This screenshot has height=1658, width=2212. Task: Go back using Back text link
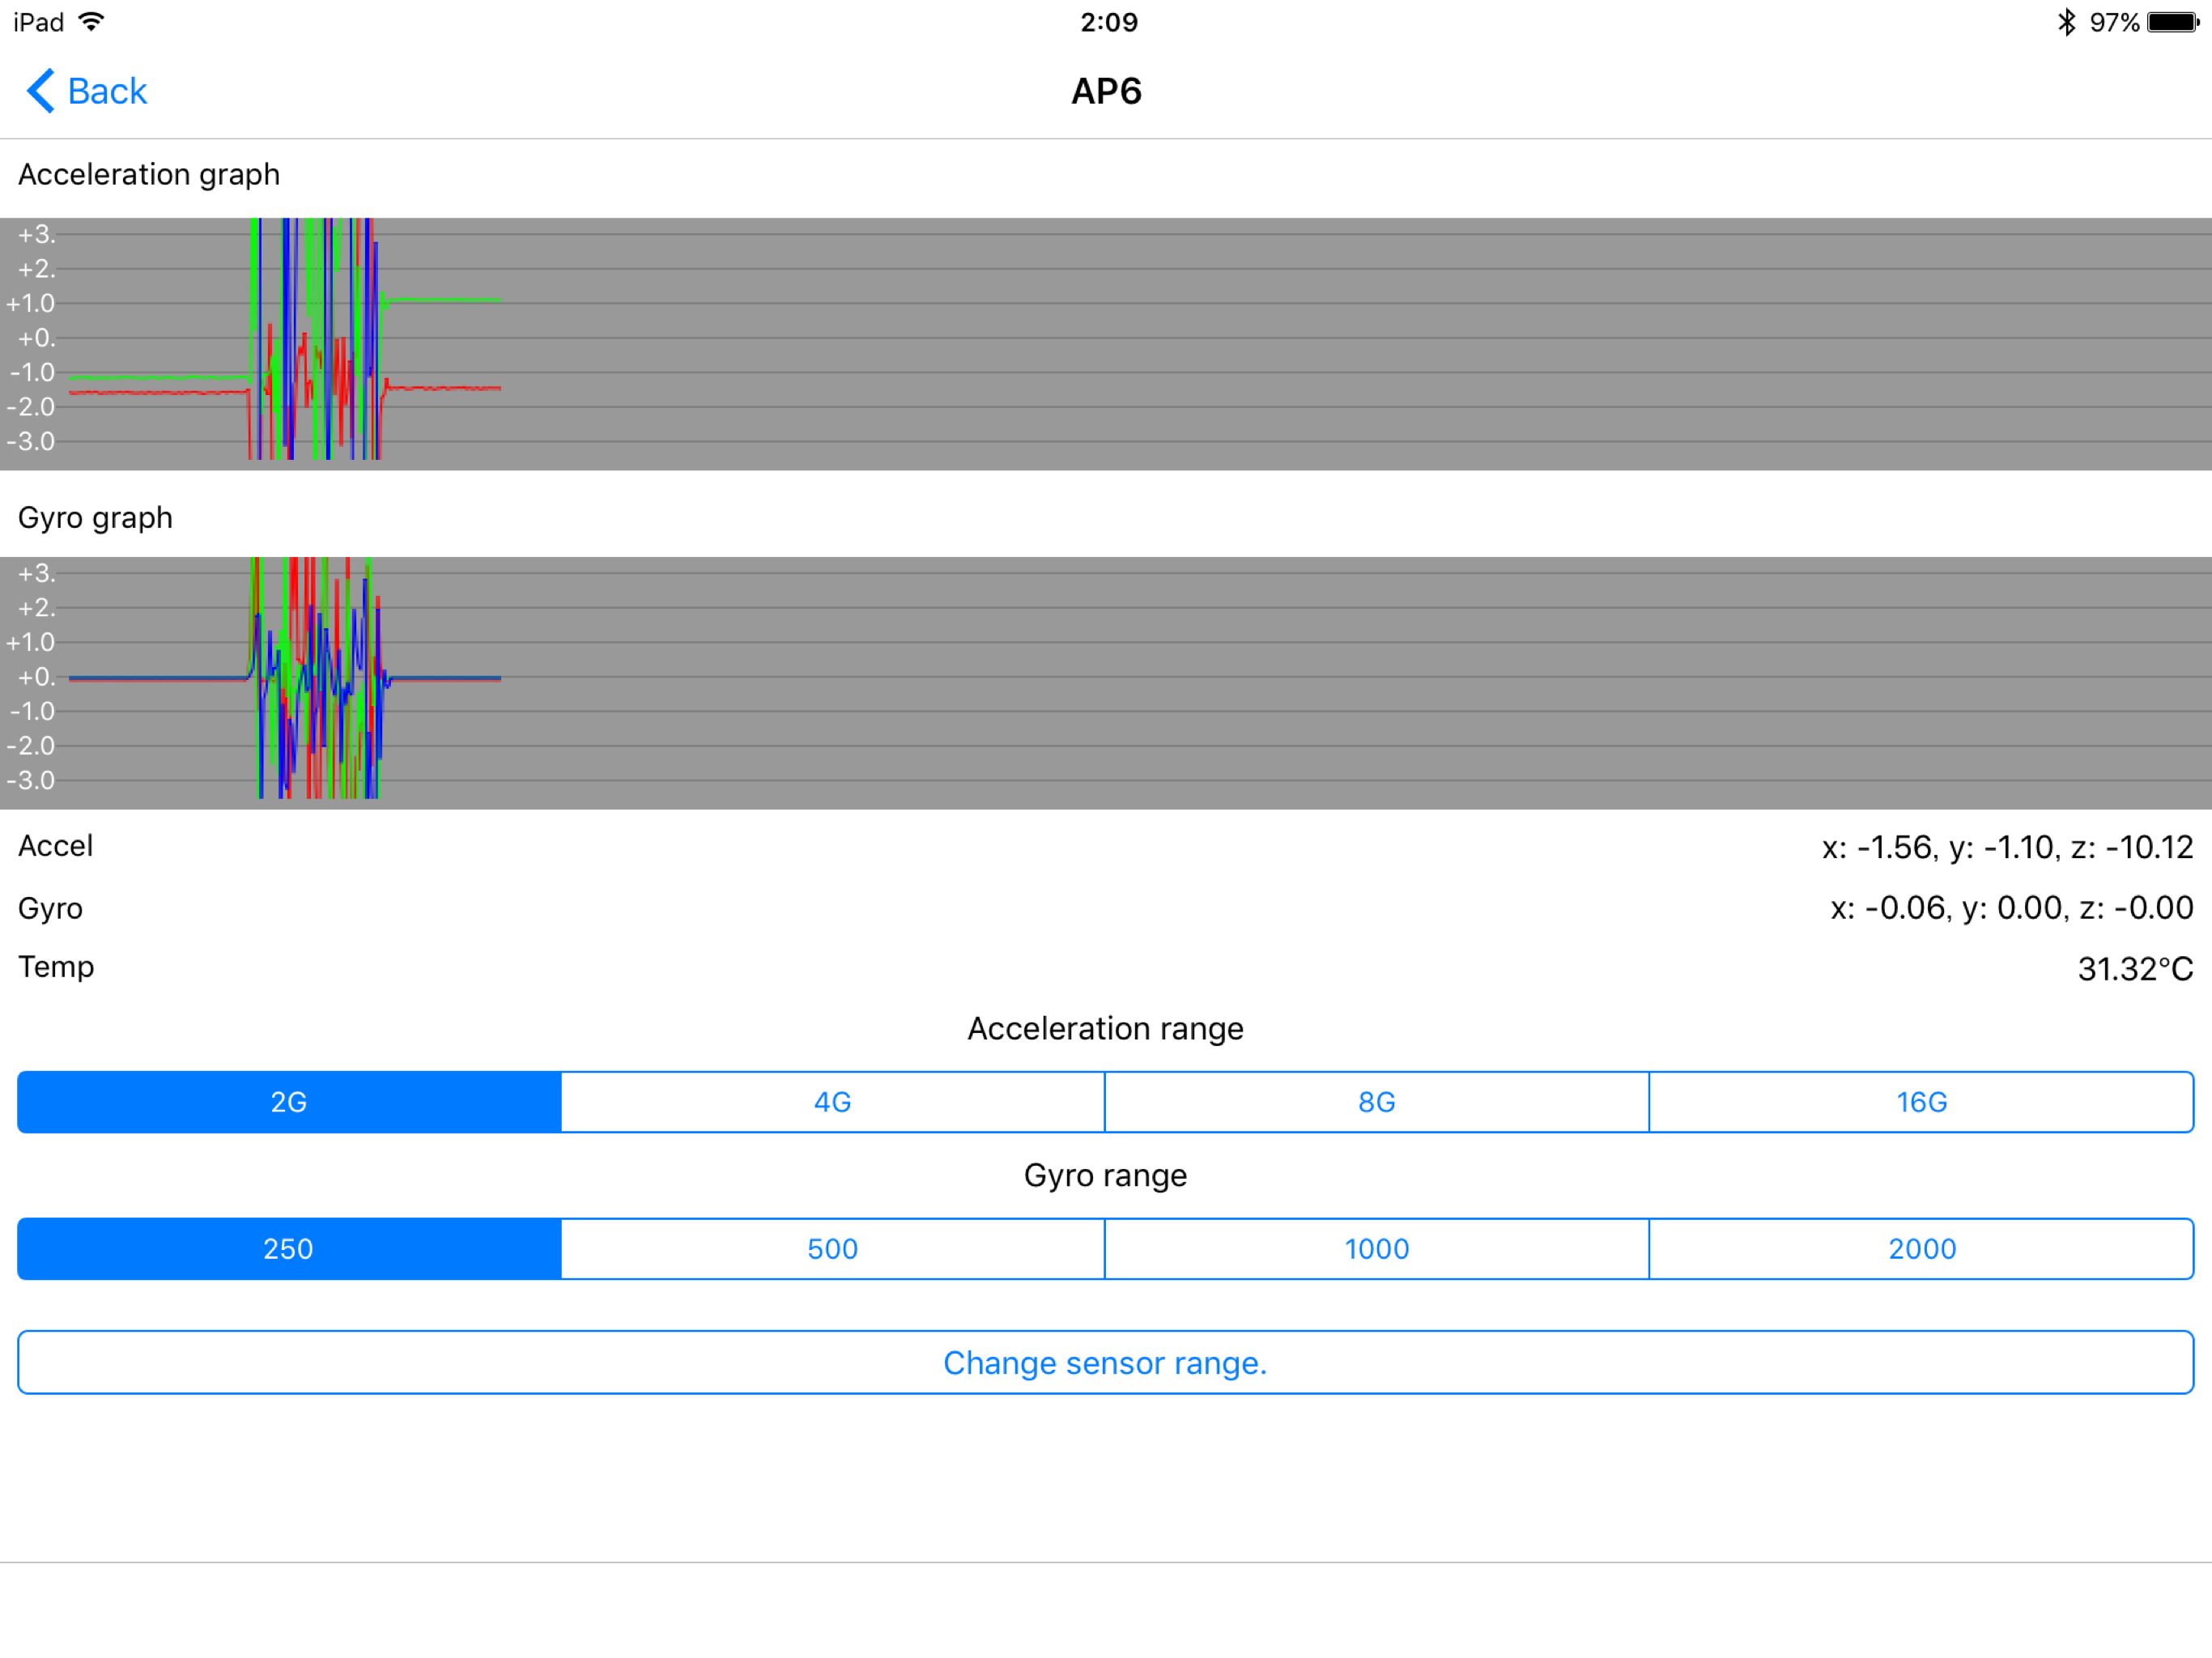click(x=107, y=91)
